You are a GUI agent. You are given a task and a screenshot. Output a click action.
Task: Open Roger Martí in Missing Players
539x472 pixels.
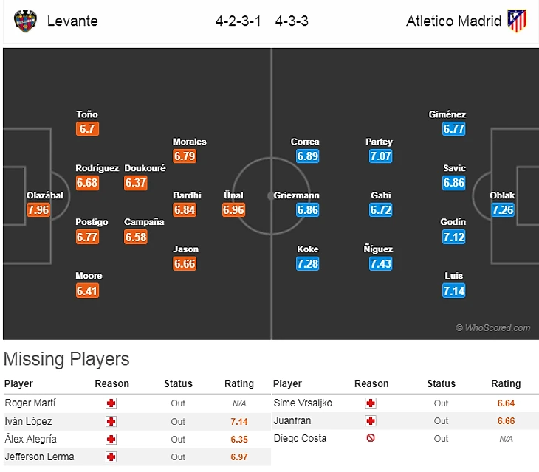(30, 403)
